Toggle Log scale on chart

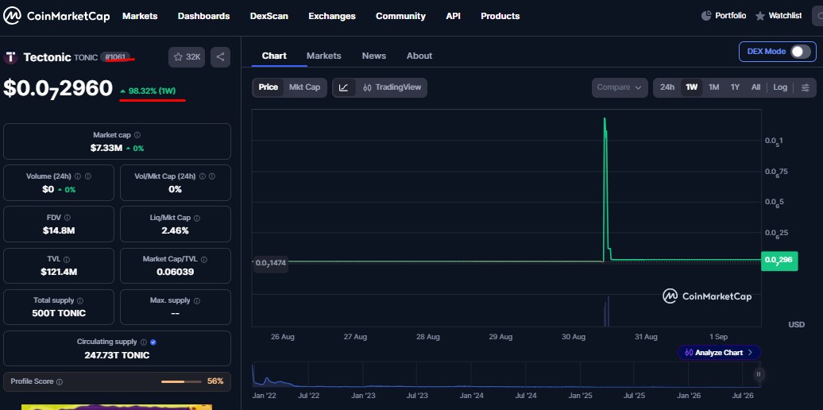click(x=780, y=87)
